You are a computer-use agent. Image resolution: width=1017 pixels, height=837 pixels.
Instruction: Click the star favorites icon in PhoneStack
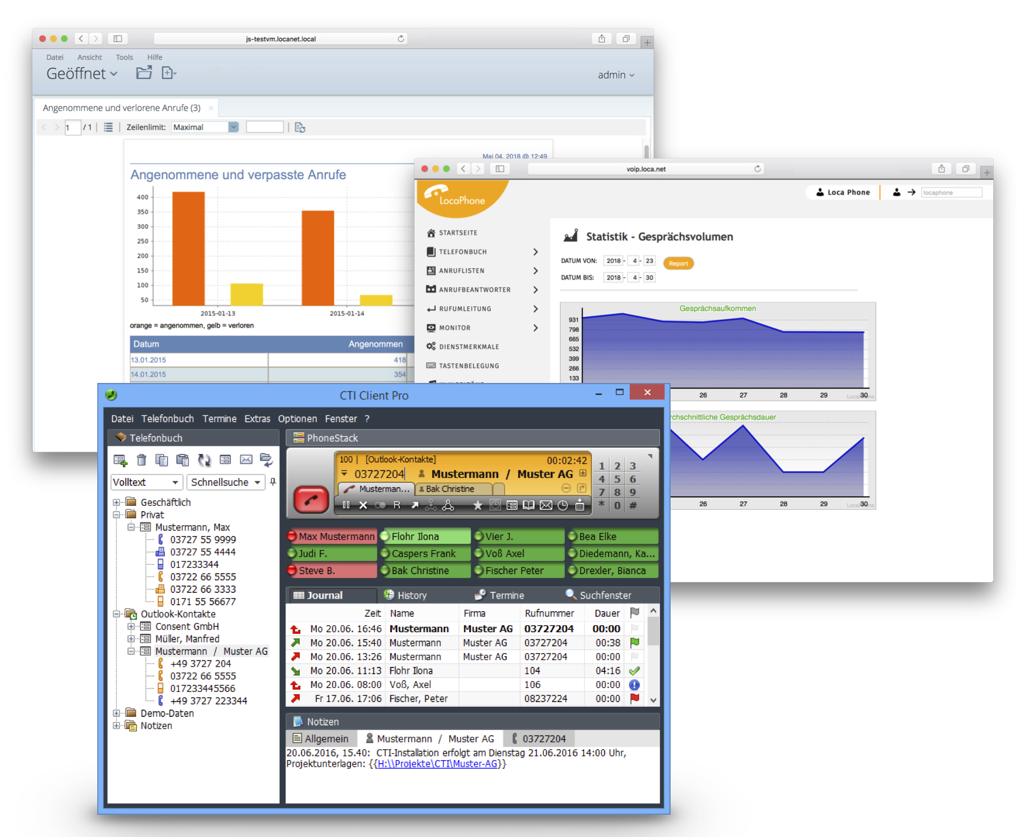click(478, 505)
